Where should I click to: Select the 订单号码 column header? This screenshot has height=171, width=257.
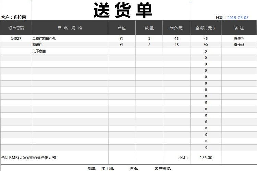click(x=16, y=28)
